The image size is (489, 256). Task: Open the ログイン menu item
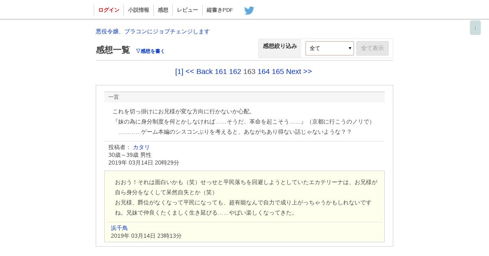click(x=109, y=10)
